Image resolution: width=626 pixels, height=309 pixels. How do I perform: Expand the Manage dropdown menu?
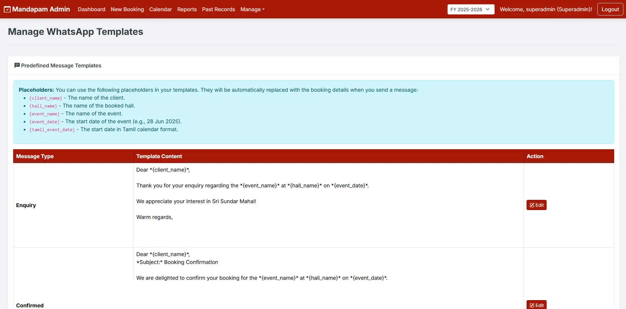tap(252, 9)
